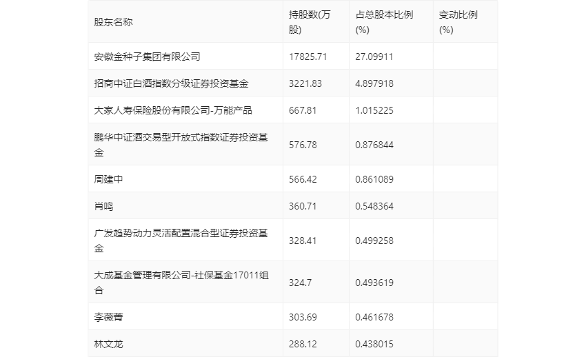The image size is (586, 357).
Task: Click the holding value 576.78
Action: pyautogui.click(x=303, y=145)
